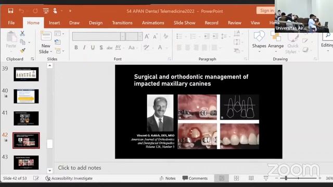
Task: Toggle Align Right paragraph button
Action: pos(196,47)
